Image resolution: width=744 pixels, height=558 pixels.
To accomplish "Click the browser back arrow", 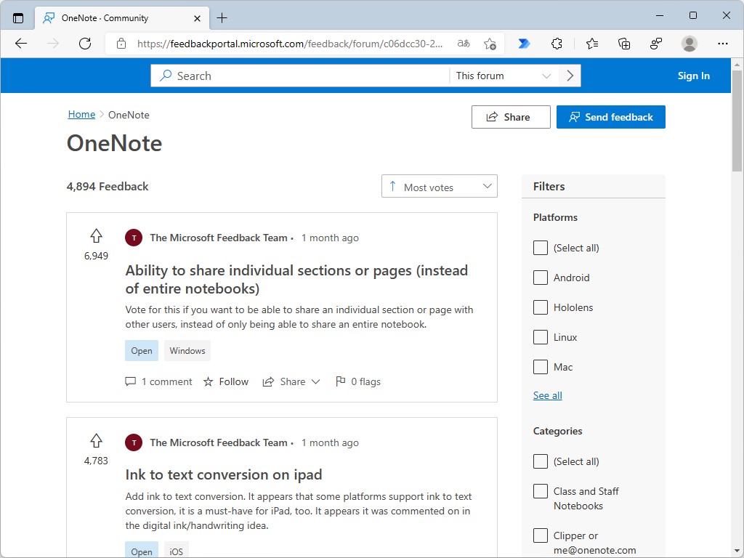I will coord(21,44).
